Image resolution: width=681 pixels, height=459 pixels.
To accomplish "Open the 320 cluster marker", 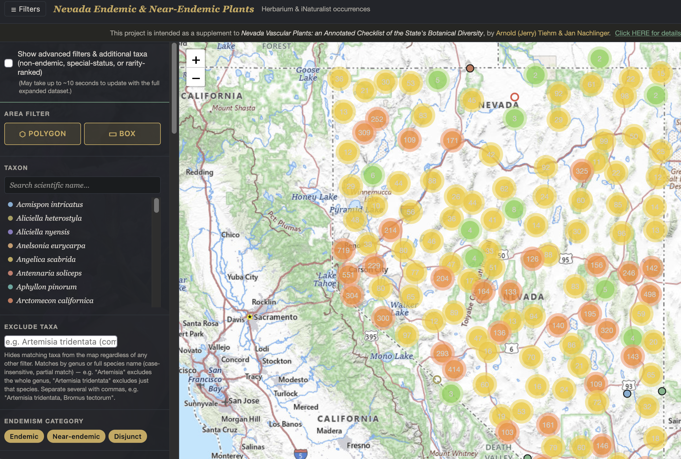I will (607, 330).
